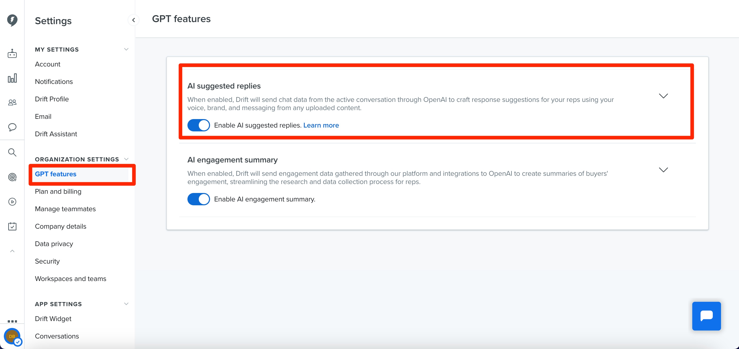Click the Drift lightning bolt logo
This screenshot has width=739, height=349.
(x=12, y=20)
